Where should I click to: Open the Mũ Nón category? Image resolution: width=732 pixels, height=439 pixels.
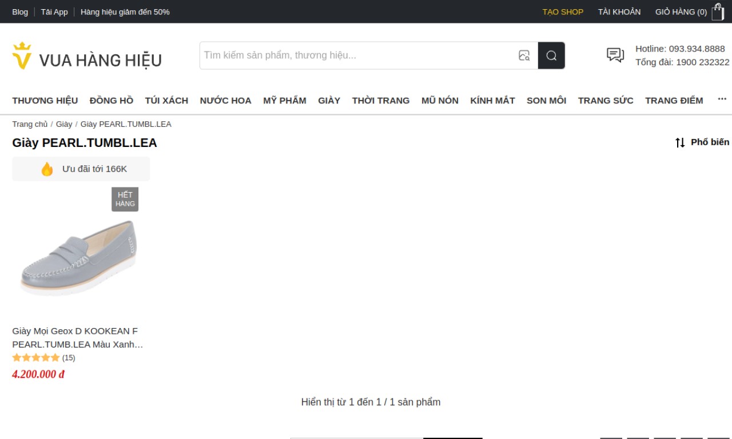(x=440, y=100)
